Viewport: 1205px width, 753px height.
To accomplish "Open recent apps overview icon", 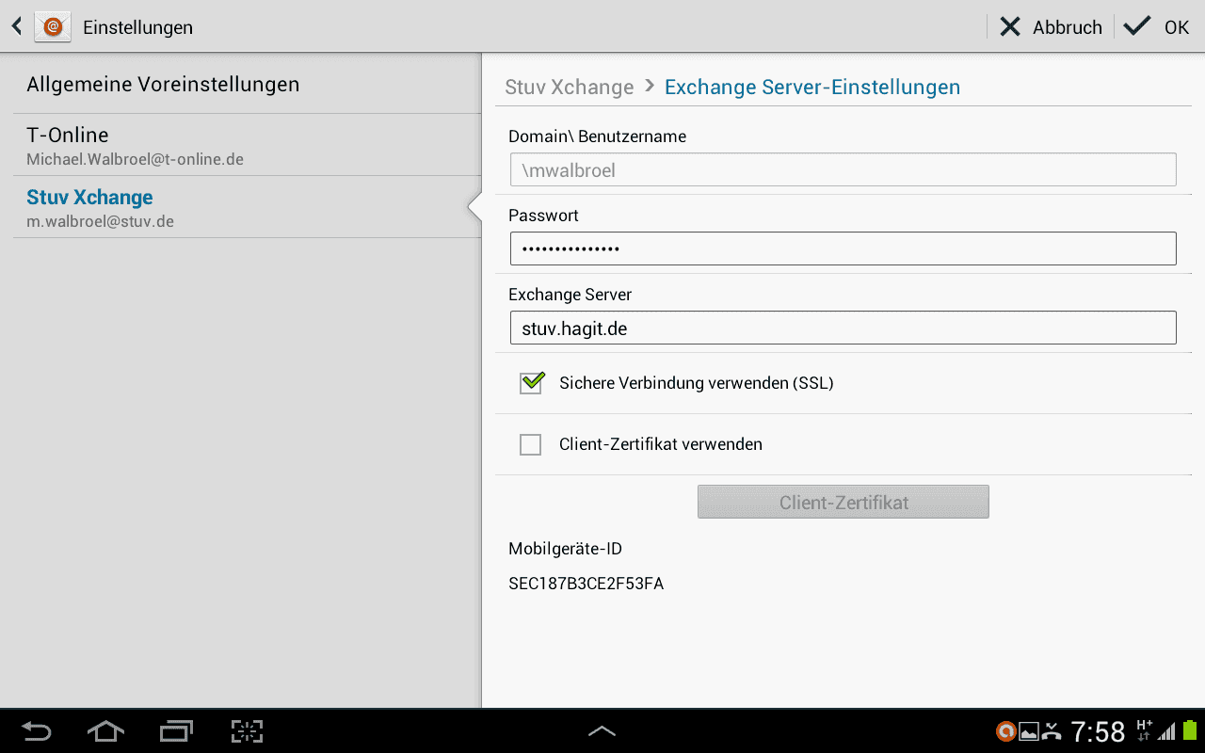I will tap(176, 731).
